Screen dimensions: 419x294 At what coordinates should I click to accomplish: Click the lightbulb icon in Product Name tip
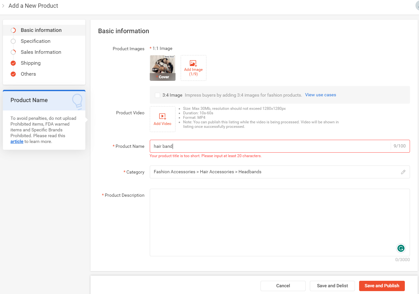[77, 101]
